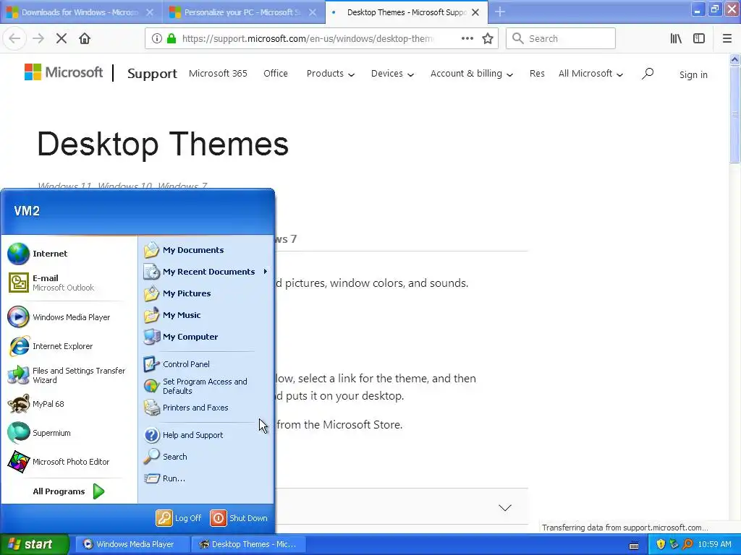Click the keyboard tray icon
741x555 pixels.
634,546
